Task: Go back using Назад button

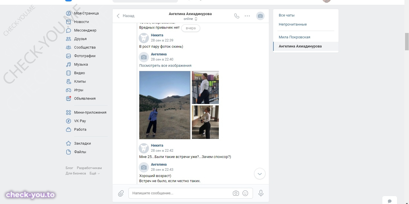Action: (125, 16)
